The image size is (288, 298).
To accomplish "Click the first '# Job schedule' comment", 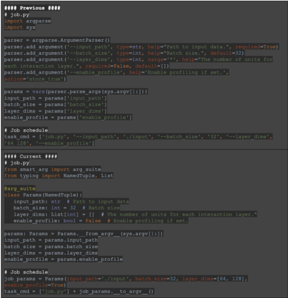I will point(26,130).
